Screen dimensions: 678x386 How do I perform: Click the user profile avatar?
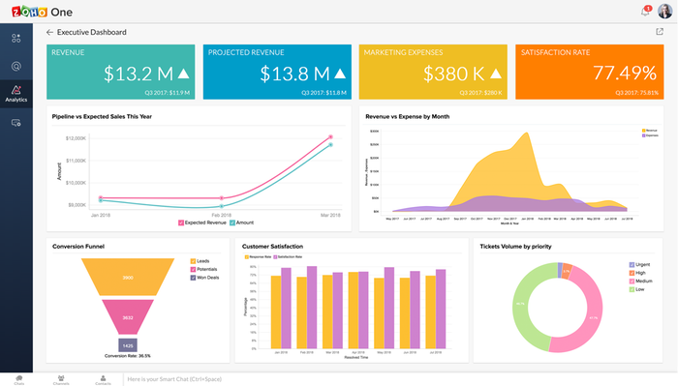coord(664,12)
